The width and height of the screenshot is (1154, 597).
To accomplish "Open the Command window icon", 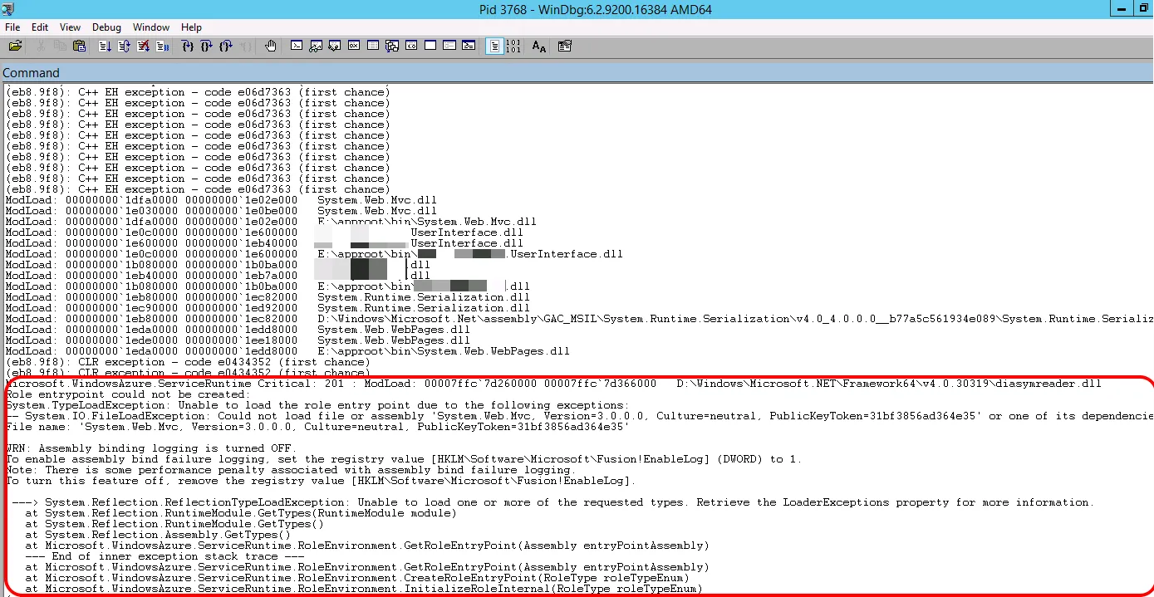I will point(297,46).
